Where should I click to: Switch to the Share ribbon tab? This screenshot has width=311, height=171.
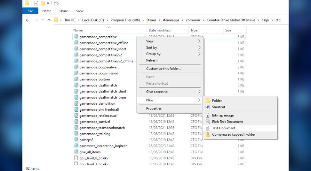tap(64, 11)
